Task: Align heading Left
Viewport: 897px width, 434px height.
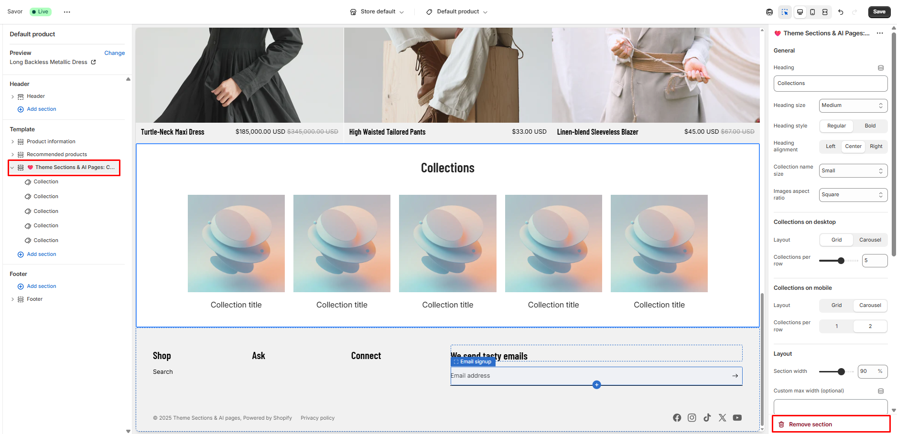Action: (831, 147)
